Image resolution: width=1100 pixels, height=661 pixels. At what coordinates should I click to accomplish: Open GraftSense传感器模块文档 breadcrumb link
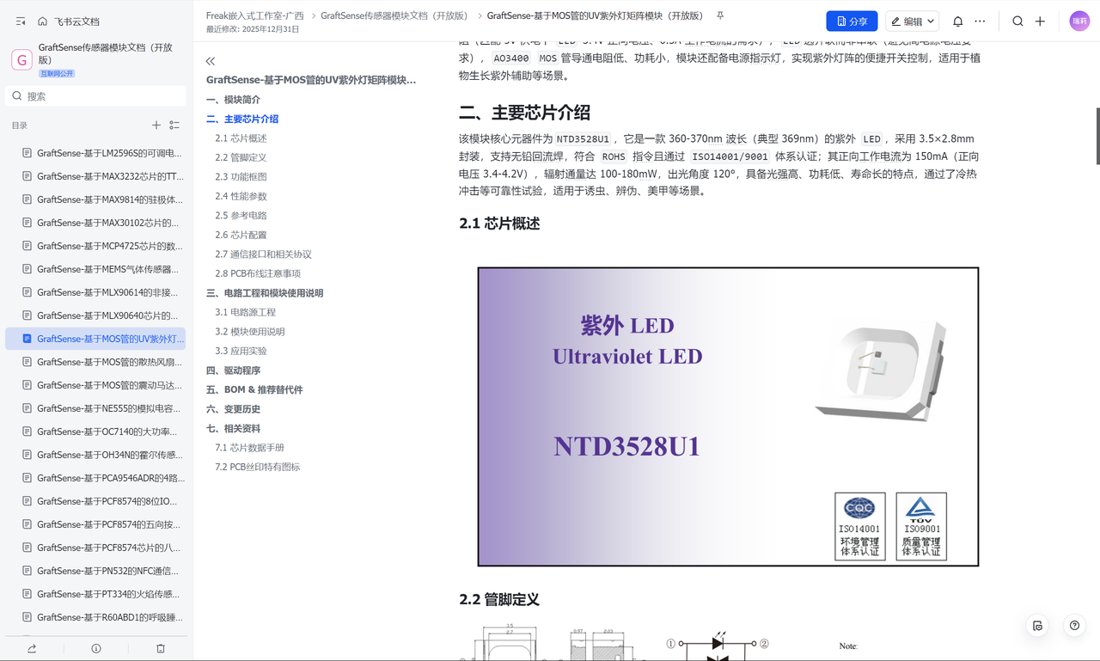[394, 15]
